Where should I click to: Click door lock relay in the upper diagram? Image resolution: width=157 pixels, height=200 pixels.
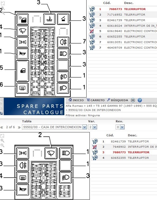[23, 71]
